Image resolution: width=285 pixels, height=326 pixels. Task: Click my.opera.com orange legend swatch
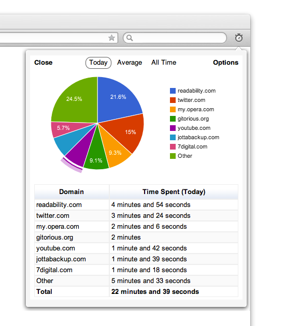click(173, 109)
